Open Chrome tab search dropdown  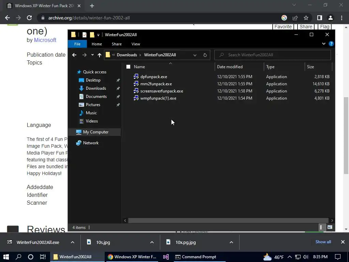click(294, 5)
